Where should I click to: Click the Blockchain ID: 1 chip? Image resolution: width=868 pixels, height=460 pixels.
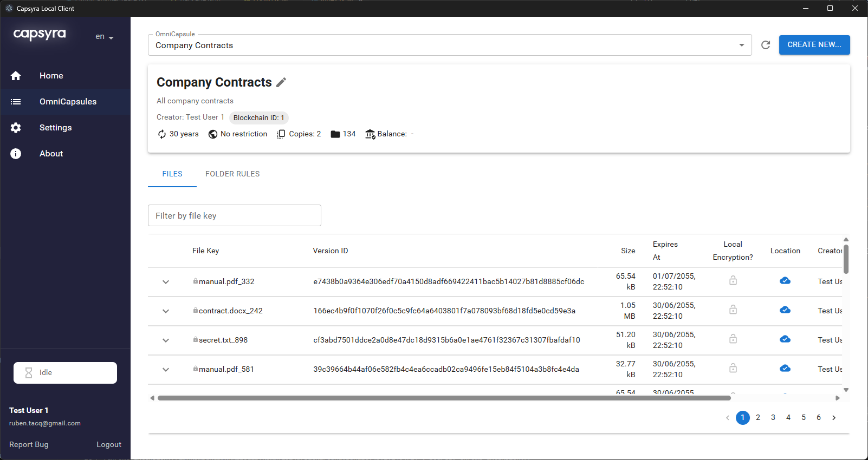258,118
